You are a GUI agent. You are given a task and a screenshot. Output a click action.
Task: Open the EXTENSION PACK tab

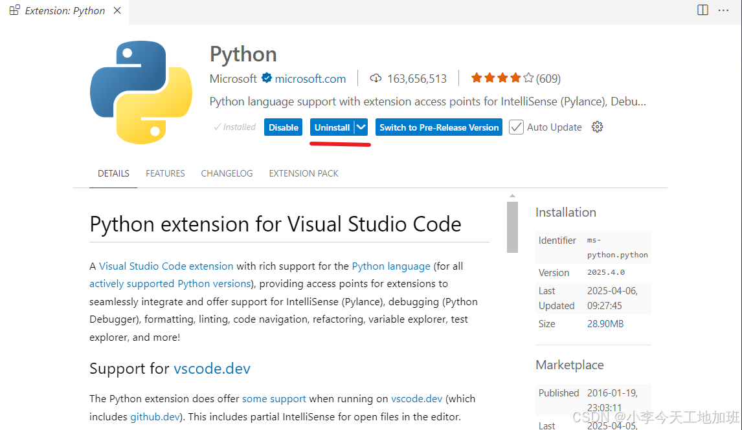[x=304, y=173]
